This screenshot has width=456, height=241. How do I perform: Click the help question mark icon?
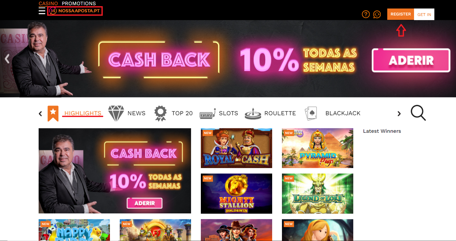point(366,14)
